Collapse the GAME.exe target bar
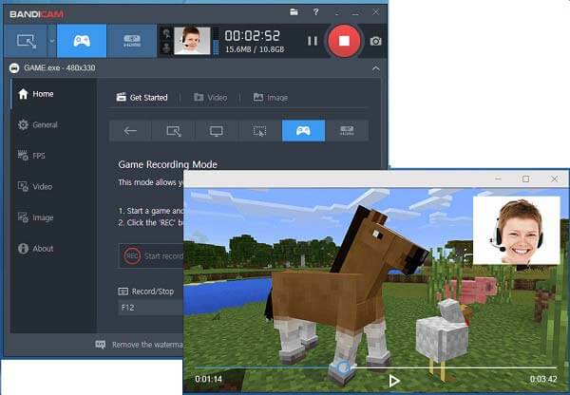Screen dimensions: 570x395 (376, 68)
